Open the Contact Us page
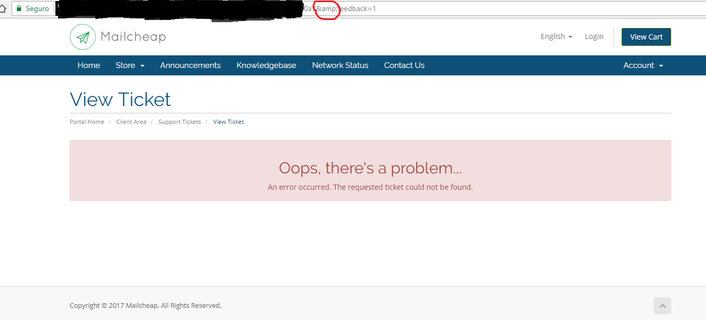This screenshot has width=706, height=320. pos(404,65)
